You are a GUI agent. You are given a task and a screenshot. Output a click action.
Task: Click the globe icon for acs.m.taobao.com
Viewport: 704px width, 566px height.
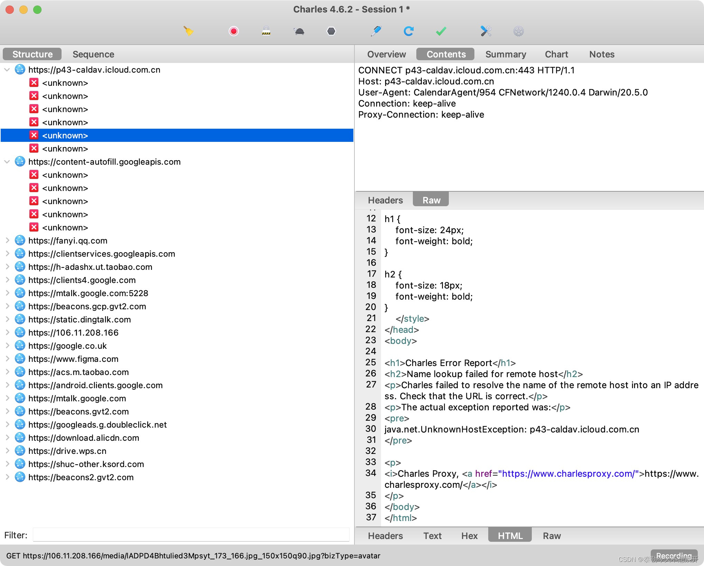[x=20, y=372]
